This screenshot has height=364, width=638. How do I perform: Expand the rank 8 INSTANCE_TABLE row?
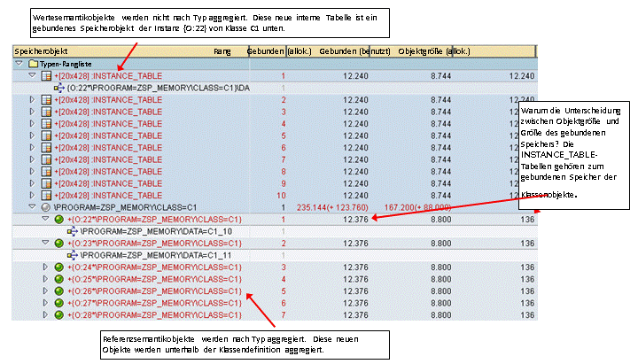[33, 171]
